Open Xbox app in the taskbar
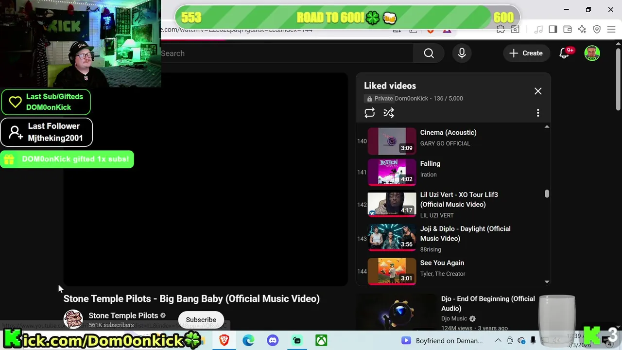Viewport: 622px width, 350px height. click(321, 340)
